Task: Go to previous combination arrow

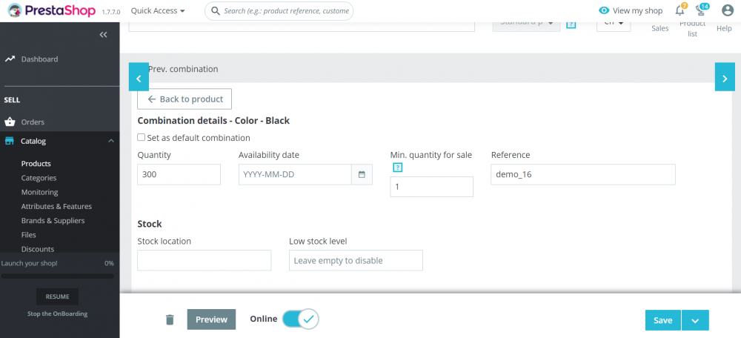Action: [x=139, y=77]
